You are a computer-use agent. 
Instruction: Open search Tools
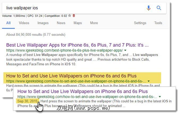click(158, 23)
